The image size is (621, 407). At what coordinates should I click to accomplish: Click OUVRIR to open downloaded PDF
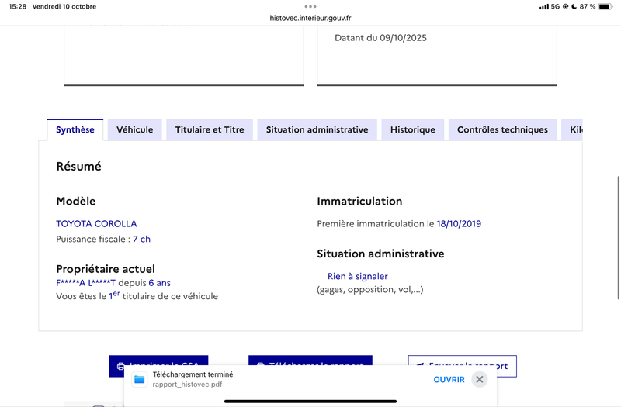(x=449, y=380)
